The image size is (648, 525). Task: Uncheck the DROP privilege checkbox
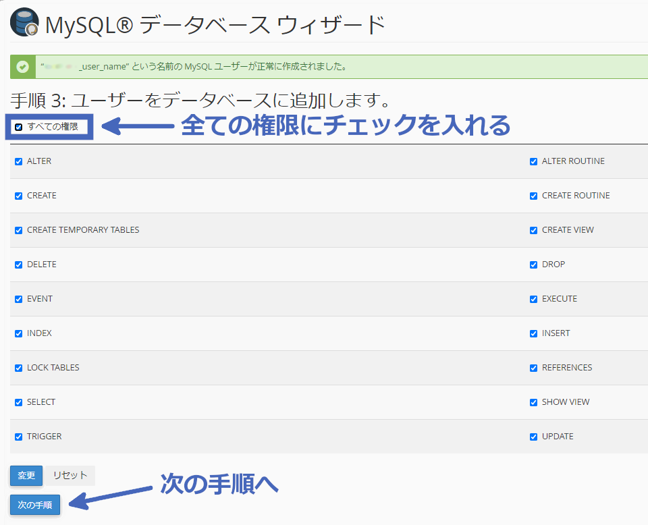533,265
